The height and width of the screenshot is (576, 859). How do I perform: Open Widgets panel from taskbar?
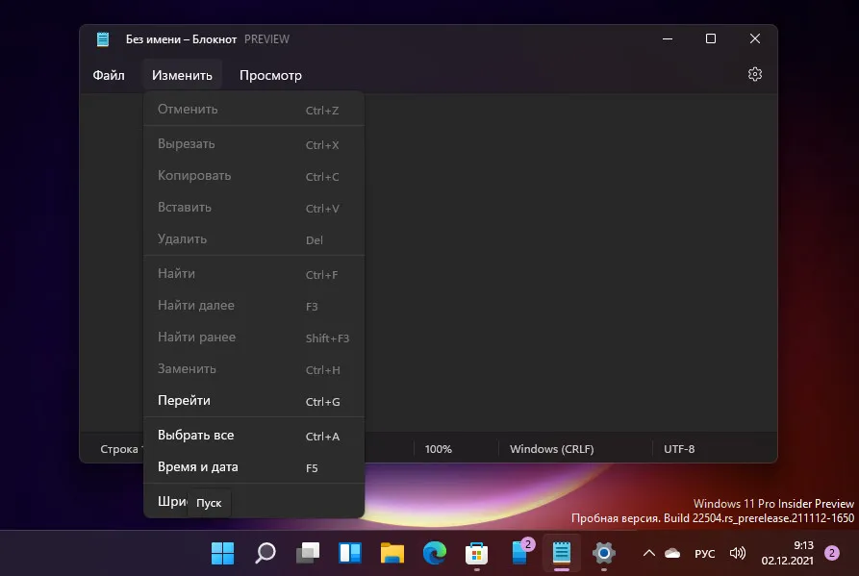pyautogui.click(x=349, y=553)
